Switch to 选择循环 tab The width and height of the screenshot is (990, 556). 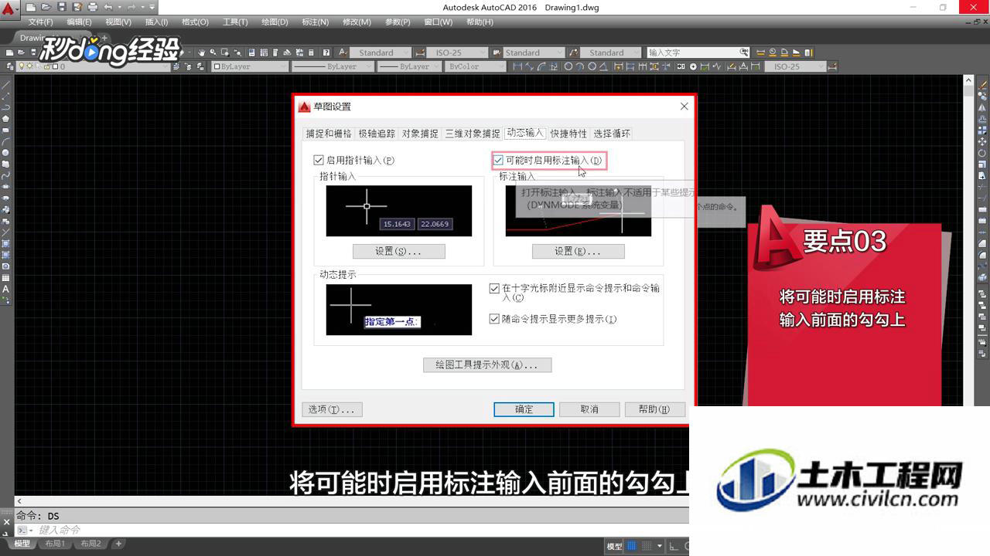(612, 134)
